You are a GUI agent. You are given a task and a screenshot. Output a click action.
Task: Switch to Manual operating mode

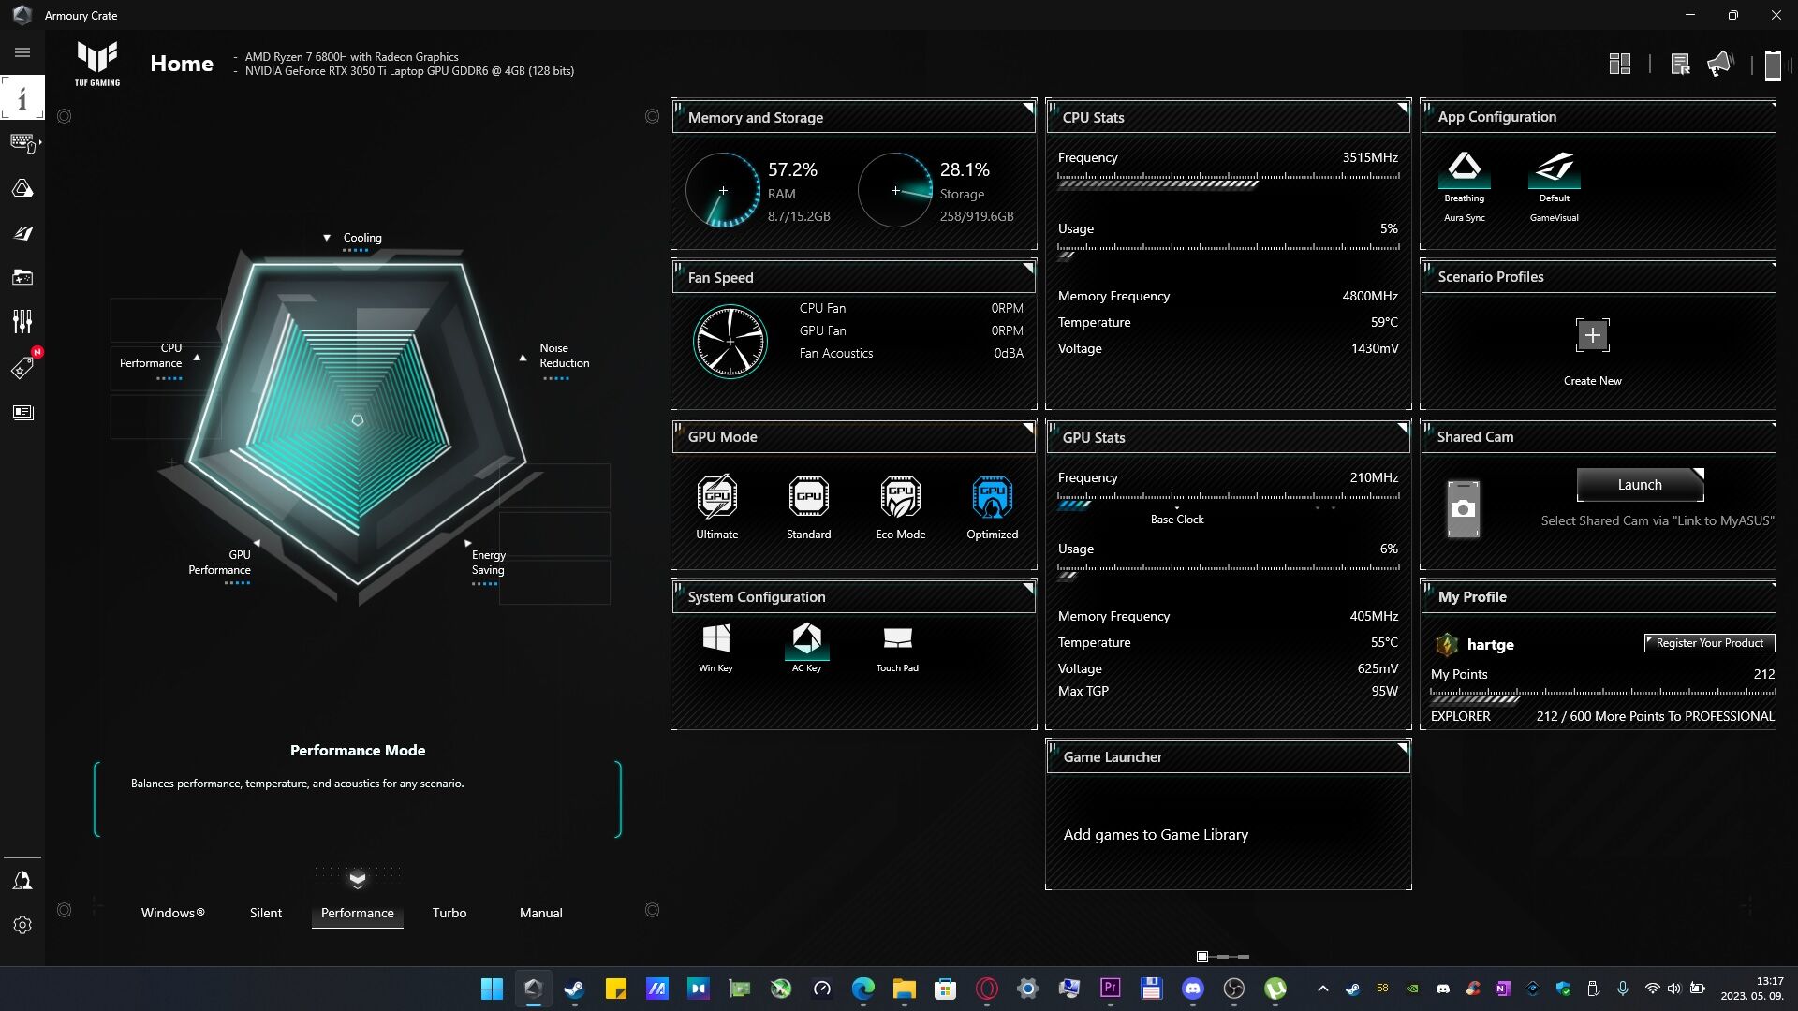[x=541, y=913]
